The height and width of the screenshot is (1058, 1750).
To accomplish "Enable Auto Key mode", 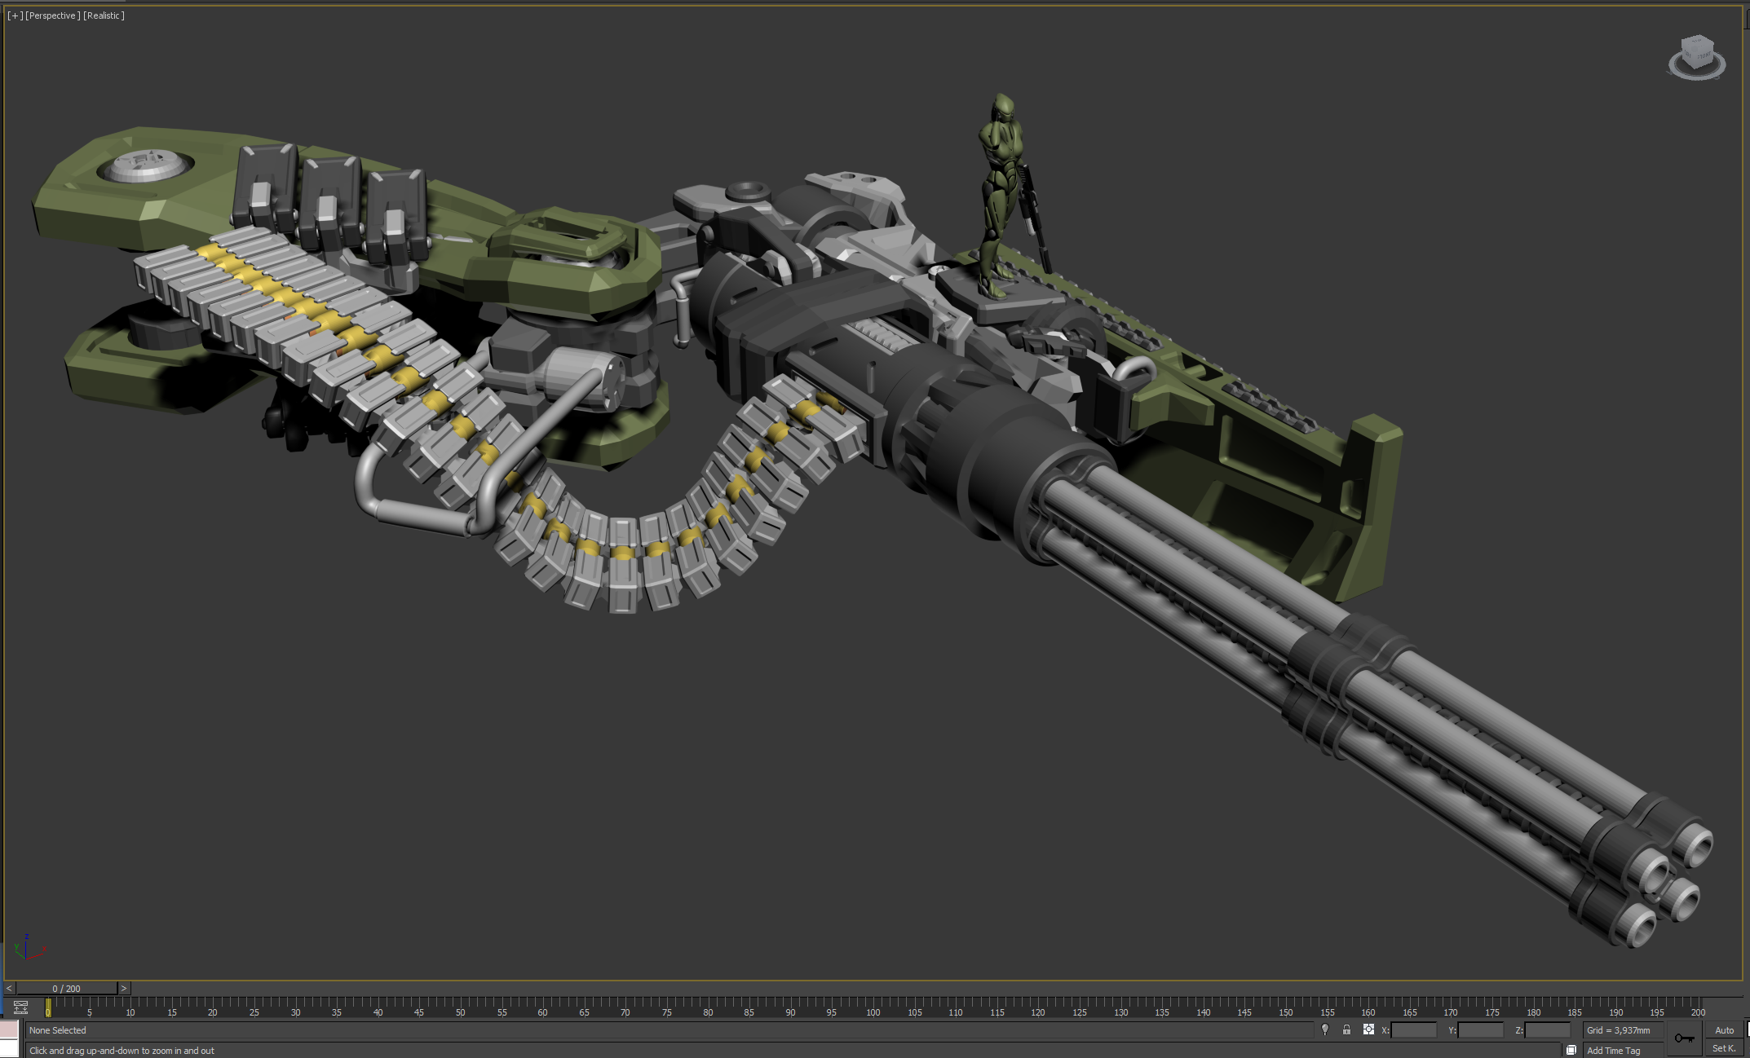I will [1724, 1030].
